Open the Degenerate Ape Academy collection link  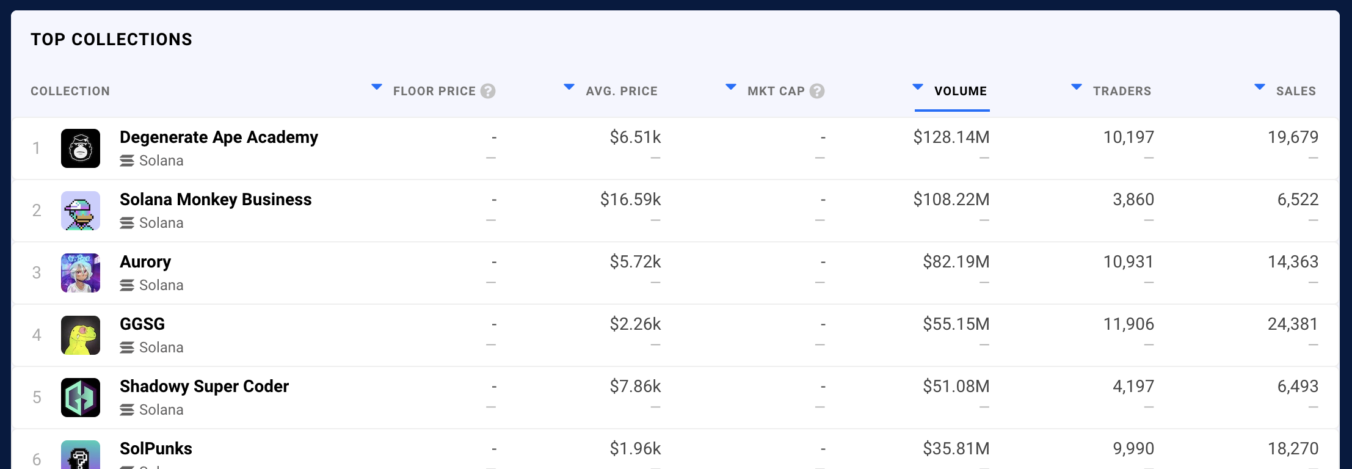tap(219, 137)
